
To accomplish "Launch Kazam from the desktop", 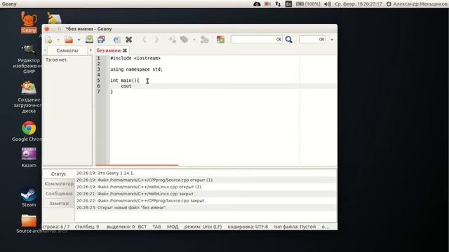I will 29,157.
